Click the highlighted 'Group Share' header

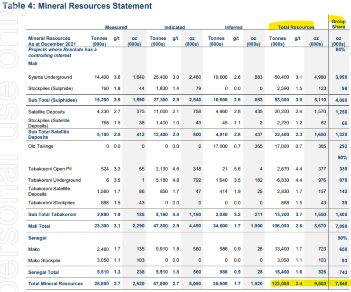click(339, 24)
